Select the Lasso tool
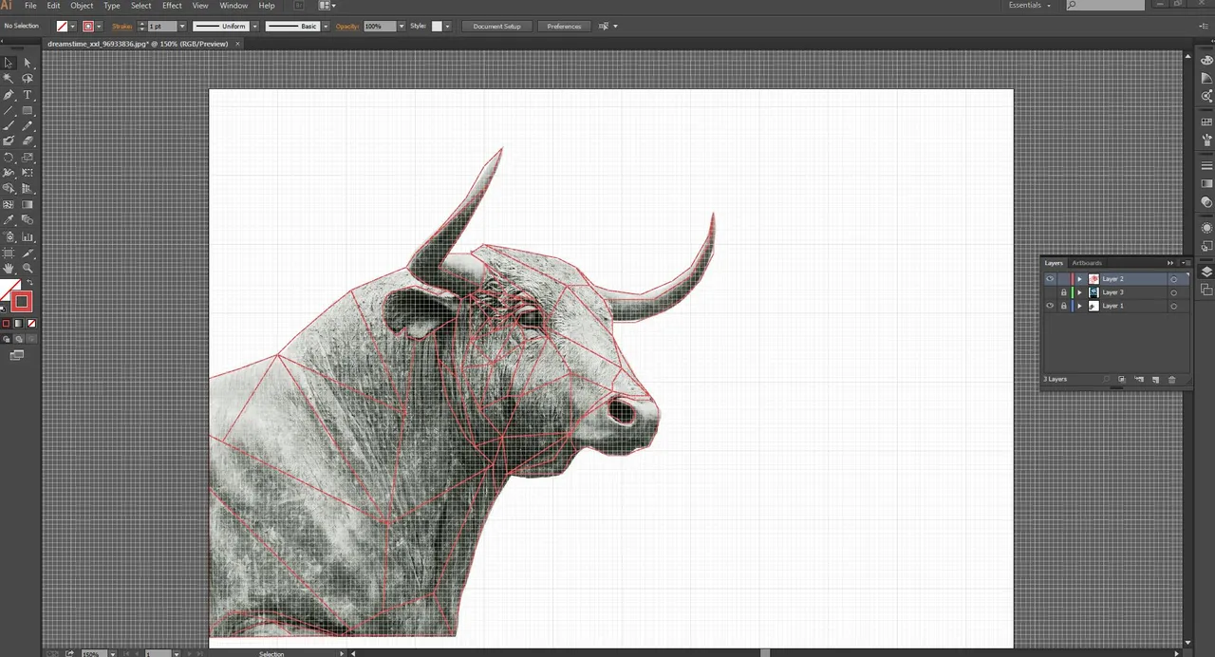The image size is (1215, 657). pyautogui.click(x=28, y=79)
